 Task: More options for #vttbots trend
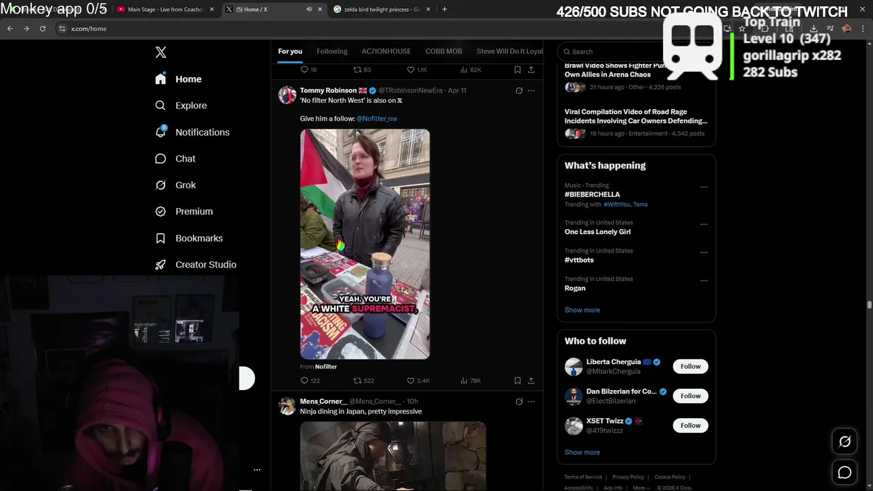[704, 252]
